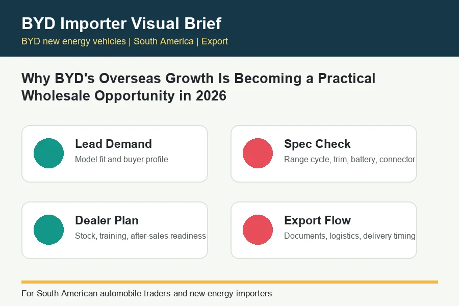
Task: Click the yellow subtitle mentioning South America
Action: point(125,41)
